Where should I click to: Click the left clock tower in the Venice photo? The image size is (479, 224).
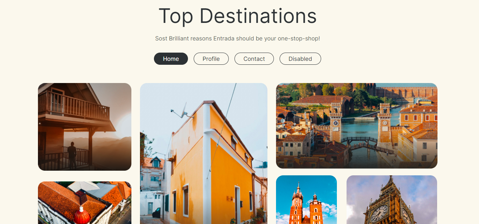click(336, 122)
